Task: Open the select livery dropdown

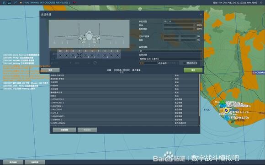Action: (x=170, y=59)
